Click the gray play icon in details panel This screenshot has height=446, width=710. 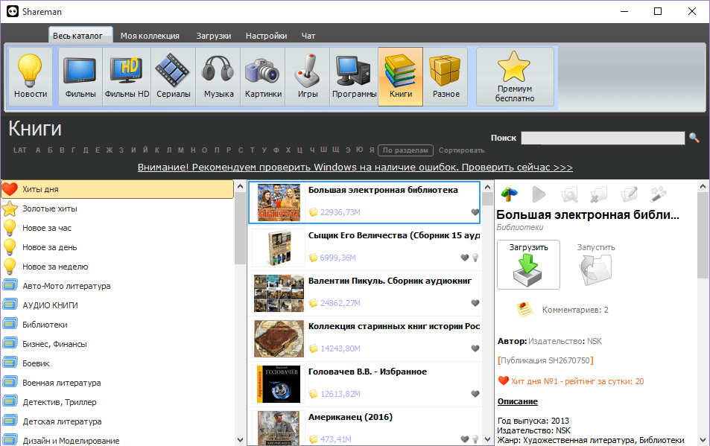[539, 194]
